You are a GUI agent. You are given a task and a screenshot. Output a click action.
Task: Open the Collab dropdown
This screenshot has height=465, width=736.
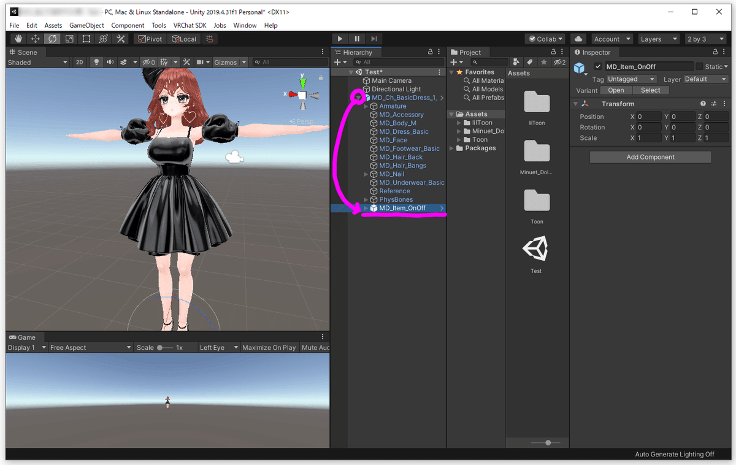click(545, 39)
